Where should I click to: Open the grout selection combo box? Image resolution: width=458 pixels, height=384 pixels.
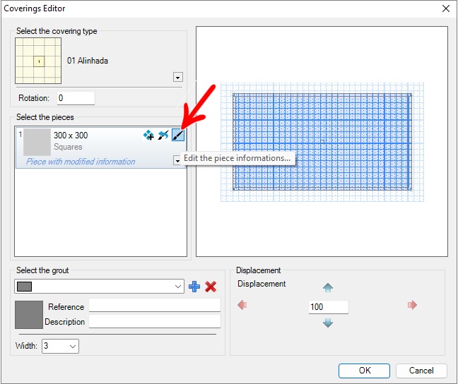100,287
